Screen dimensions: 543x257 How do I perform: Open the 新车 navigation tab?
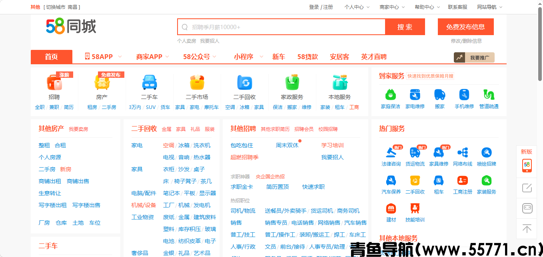pos(279,57)
